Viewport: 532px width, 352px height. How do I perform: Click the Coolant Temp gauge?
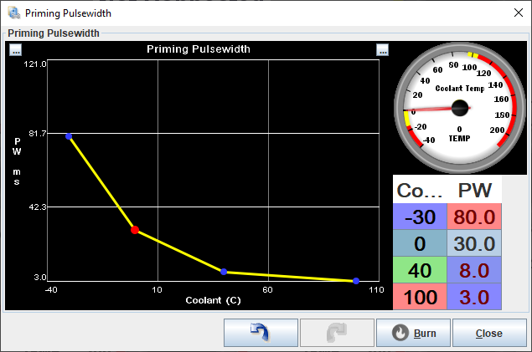460,108
